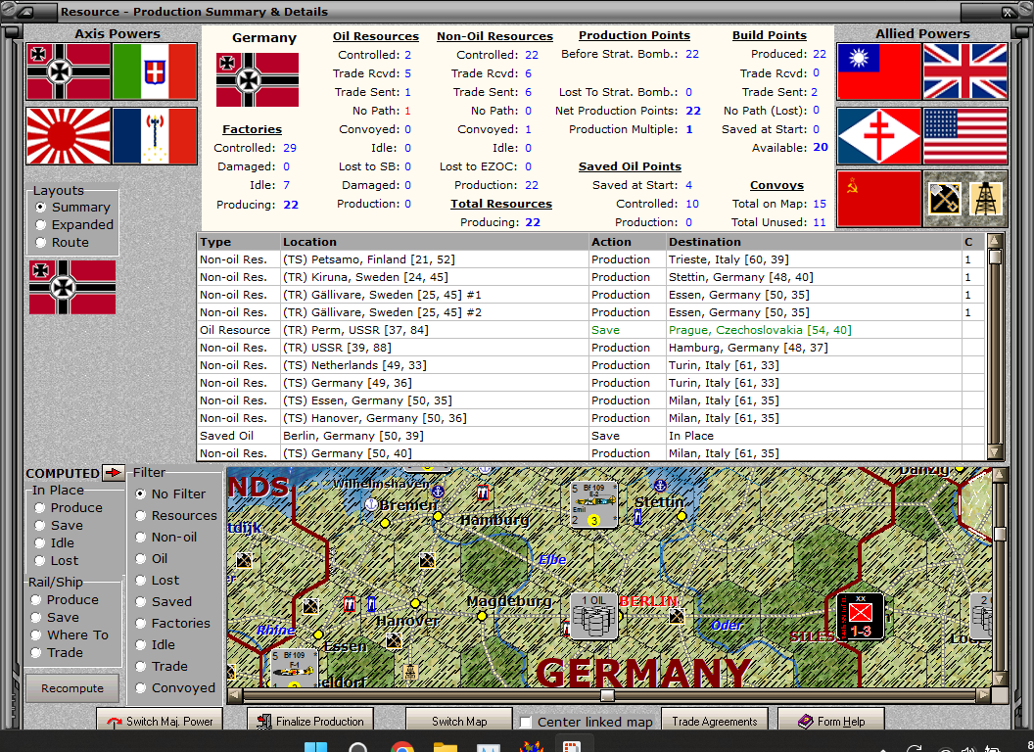The height and width of the screenshot is (752, 1034).
Task: Open the Windows Start menu
Action: 316,747
